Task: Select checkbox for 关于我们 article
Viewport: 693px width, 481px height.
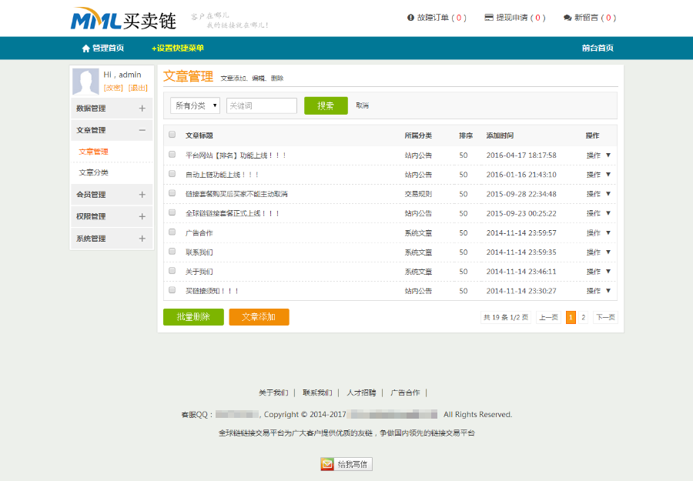Action: coord(172,271)
